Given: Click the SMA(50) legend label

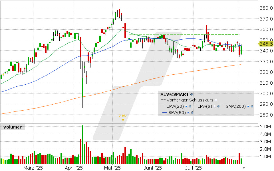Looking at the screenshot, I should click(x=177, y=113).
